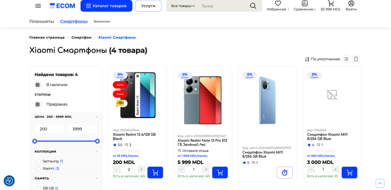Click the right price slider handle
The image size is (391, 190).
click(x=97, y=141)
